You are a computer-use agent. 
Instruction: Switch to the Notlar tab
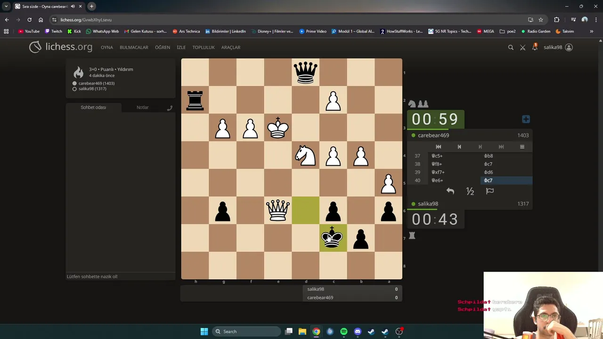[142, 107]
